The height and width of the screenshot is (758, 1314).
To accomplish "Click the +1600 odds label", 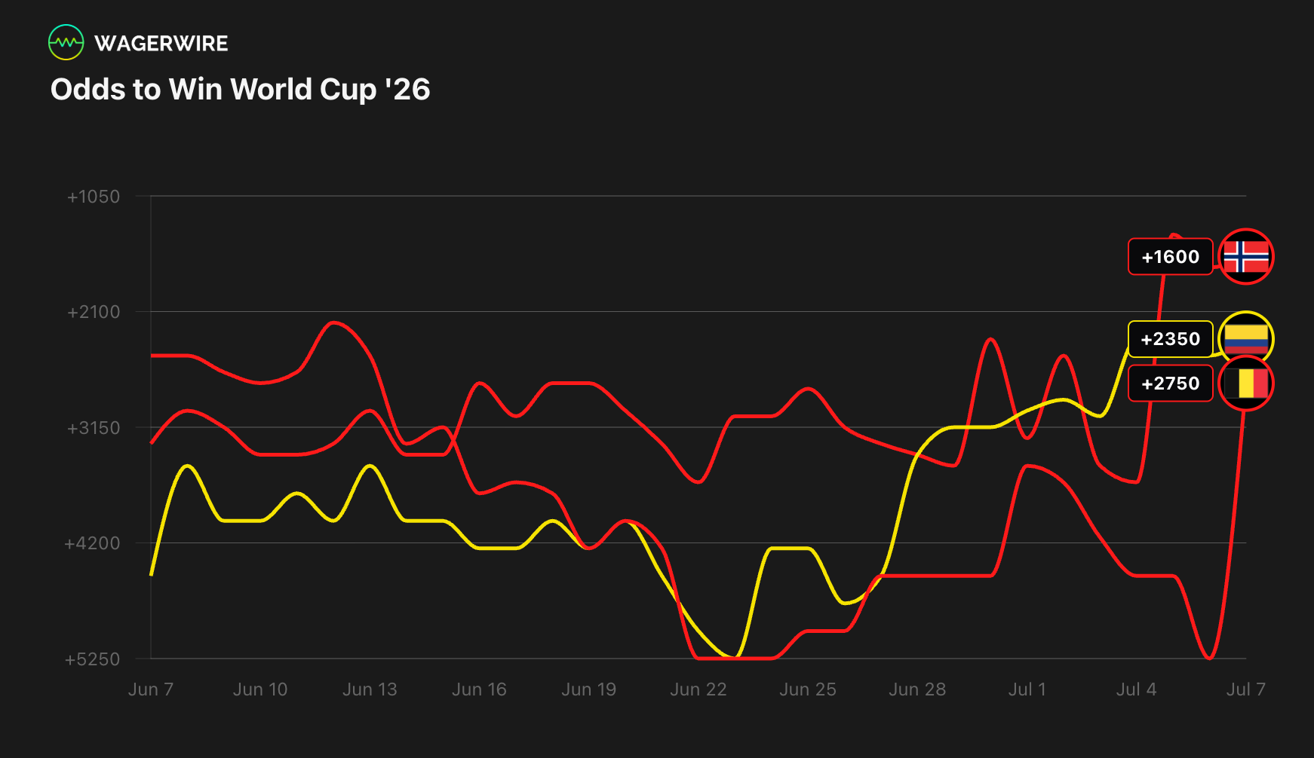I will point(1170,257).
